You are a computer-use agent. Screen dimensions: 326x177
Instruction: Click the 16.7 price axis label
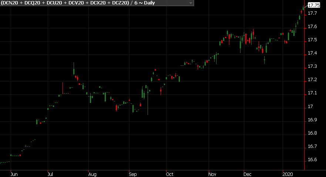pos(312,146)
